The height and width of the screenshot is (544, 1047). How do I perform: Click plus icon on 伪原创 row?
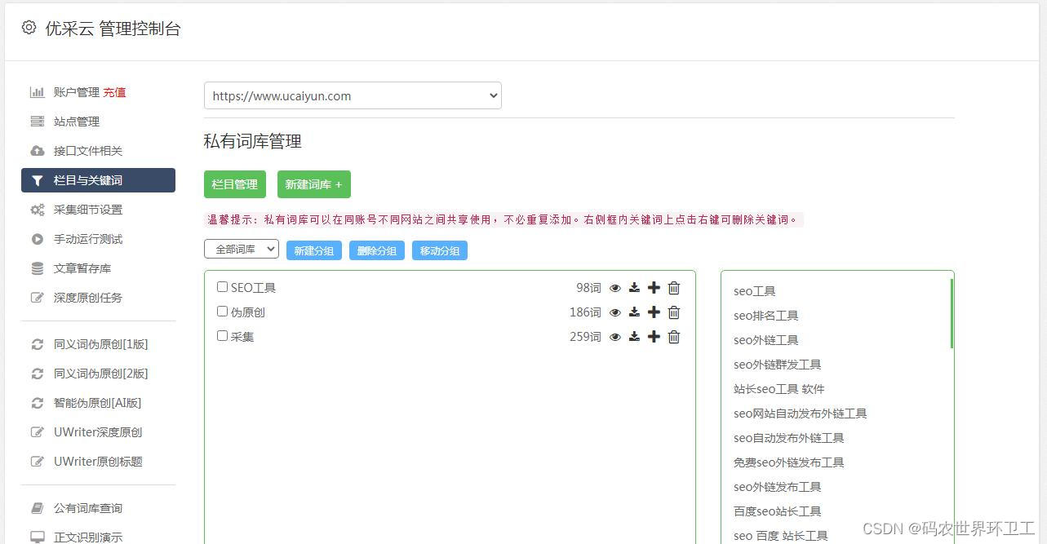tap(654, 312)
